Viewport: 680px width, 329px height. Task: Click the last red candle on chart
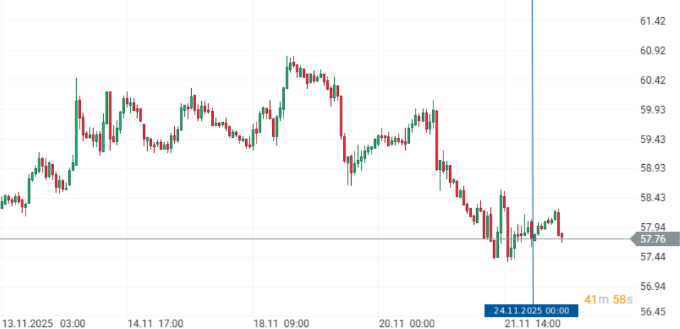tap(562, 237)
